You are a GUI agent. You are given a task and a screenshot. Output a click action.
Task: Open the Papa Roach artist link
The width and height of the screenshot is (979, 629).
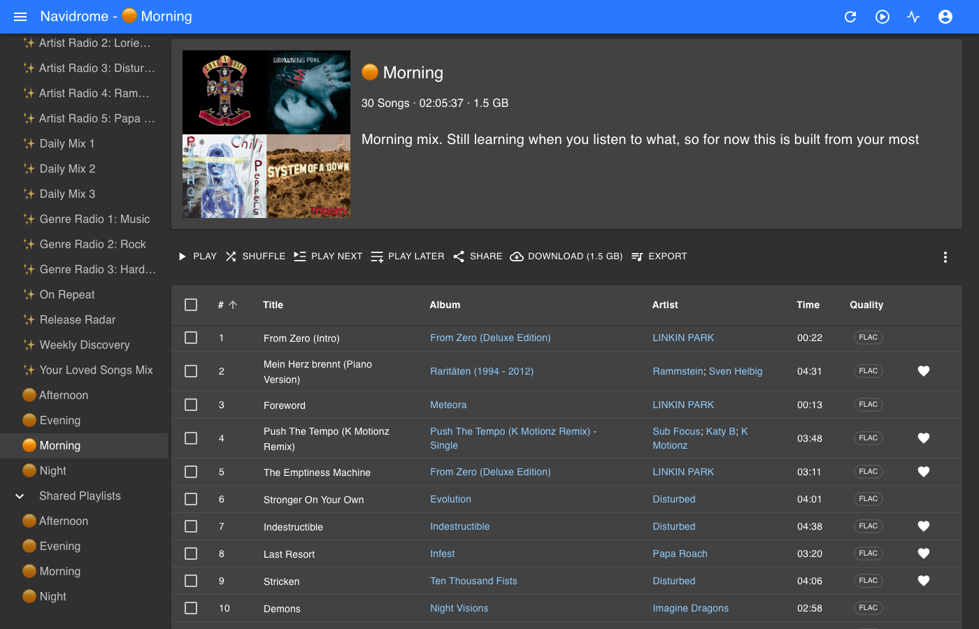pyautogui.click(x=680, y=554)
